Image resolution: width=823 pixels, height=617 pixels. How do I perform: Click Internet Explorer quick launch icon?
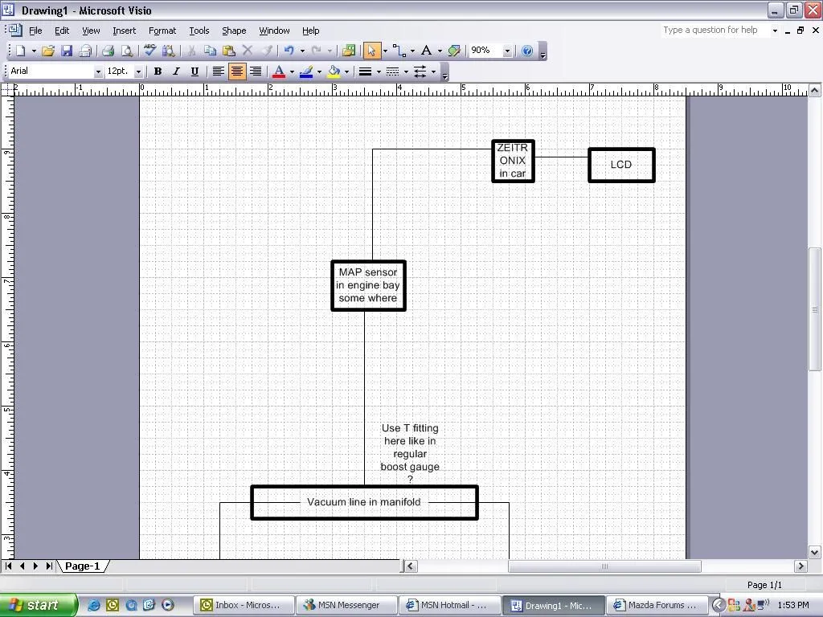(x=93, y=605)
